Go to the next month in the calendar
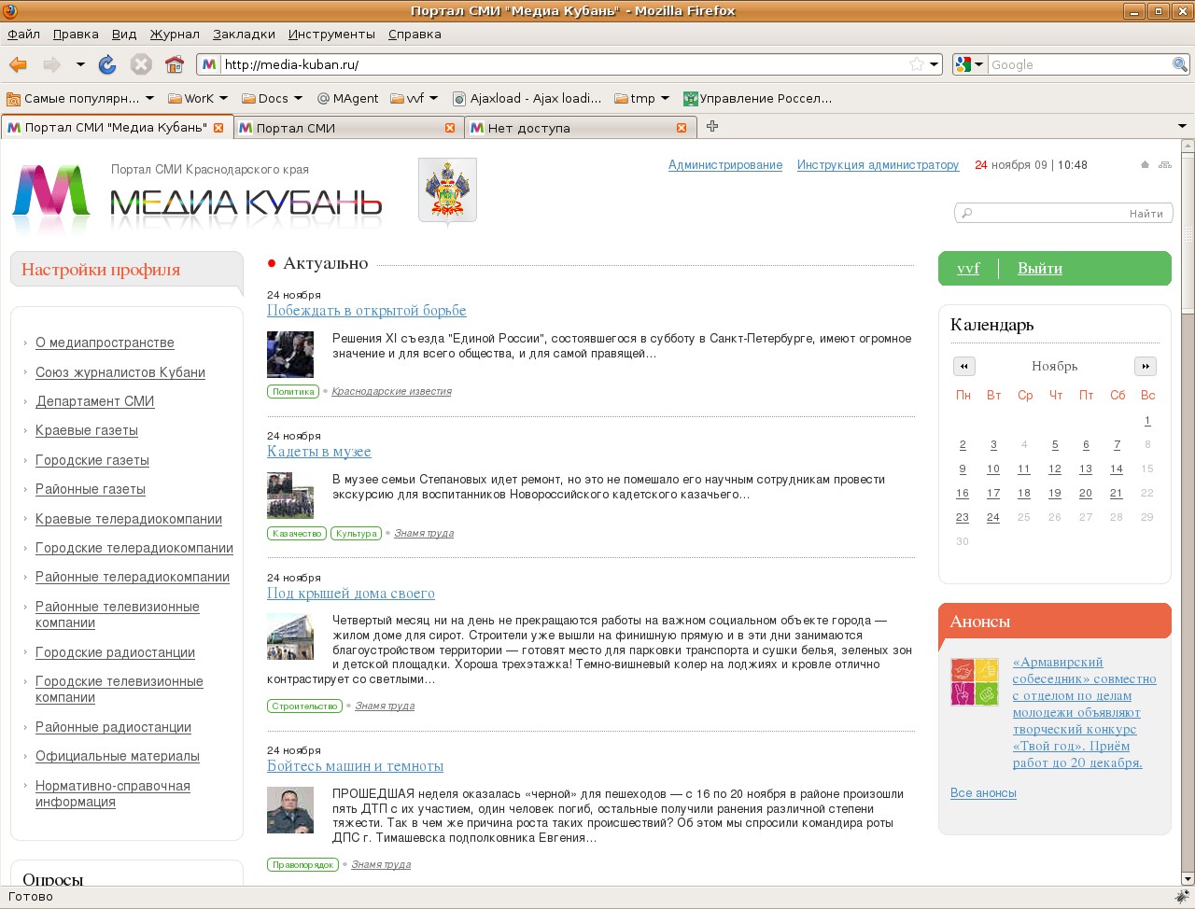 1146,366
